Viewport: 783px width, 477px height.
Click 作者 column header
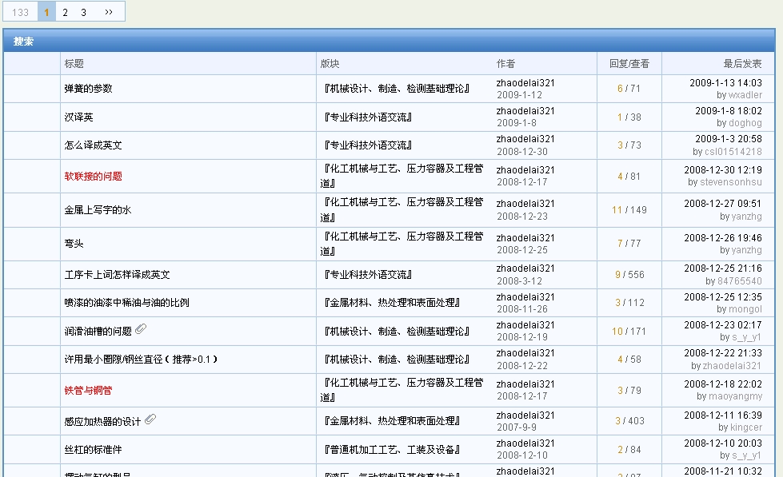tap(505, 64)
